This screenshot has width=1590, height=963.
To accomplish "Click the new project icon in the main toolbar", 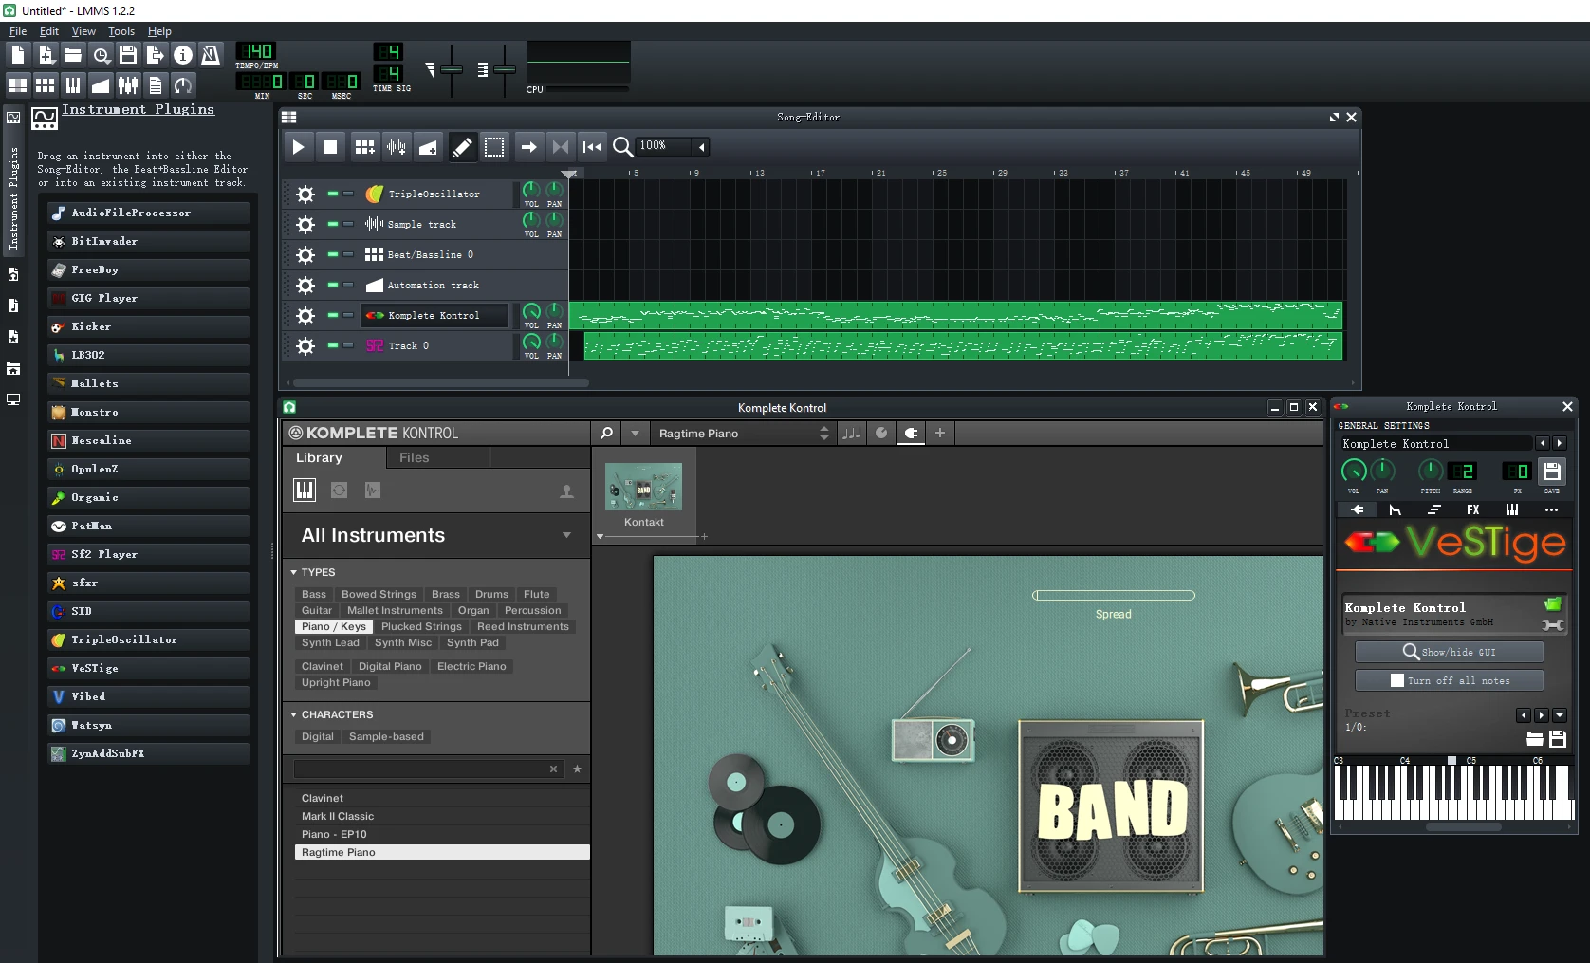I will [x=18, y=55].
